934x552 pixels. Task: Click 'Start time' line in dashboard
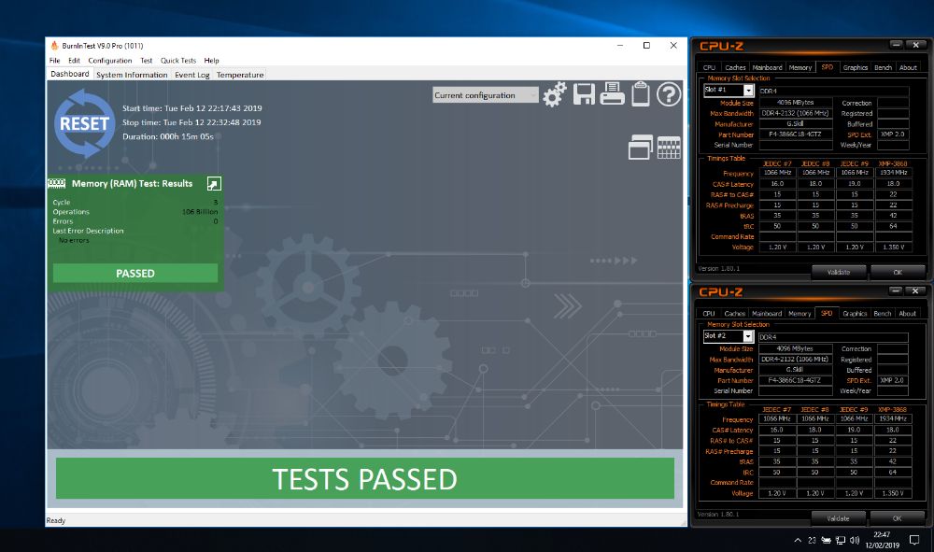pos(191,108)
